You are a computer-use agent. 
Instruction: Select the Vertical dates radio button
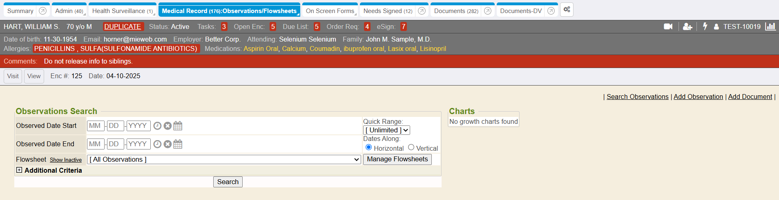pos(411,147)
